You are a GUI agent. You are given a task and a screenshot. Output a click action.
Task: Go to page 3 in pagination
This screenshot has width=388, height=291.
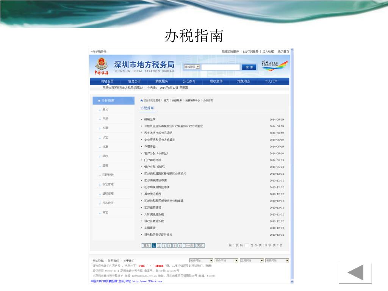coord(164,246)
